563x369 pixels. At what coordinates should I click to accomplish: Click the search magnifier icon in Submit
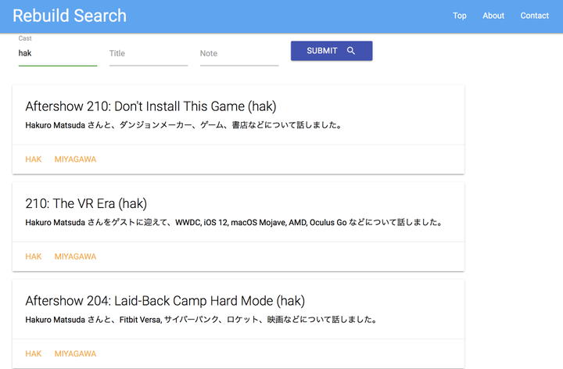coord(351,51)
